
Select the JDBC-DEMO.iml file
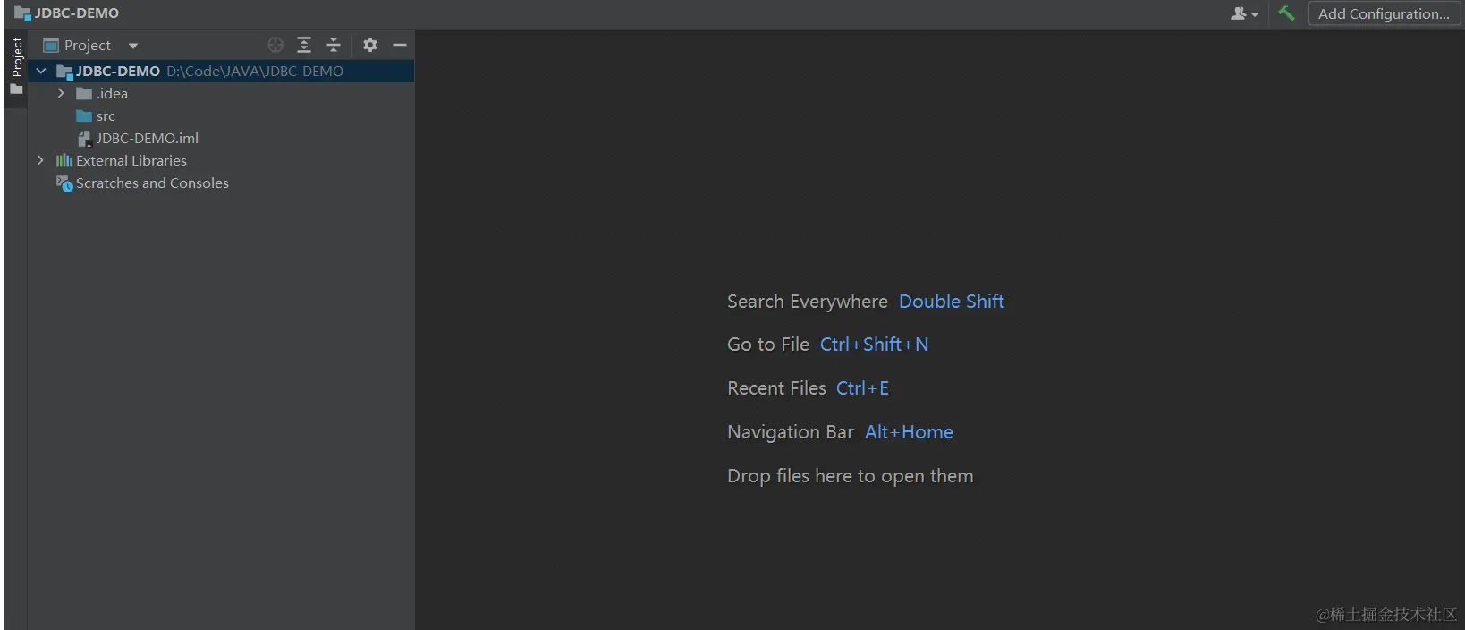pyautogui.click(x=148, y=138)
